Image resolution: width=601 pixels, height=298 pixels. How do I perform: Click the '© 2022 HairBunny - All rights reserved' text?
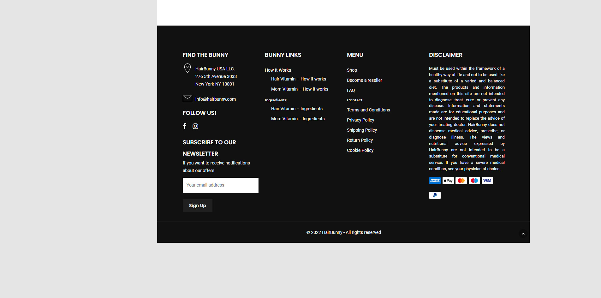click(343, 232)
